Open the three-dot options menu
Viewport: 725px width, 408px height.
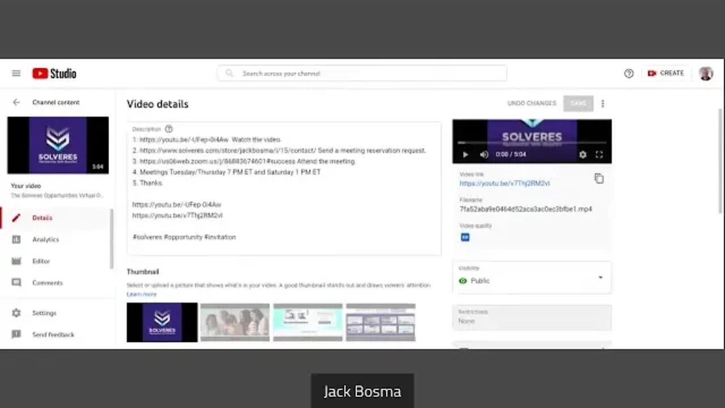[x=603, y=104]
